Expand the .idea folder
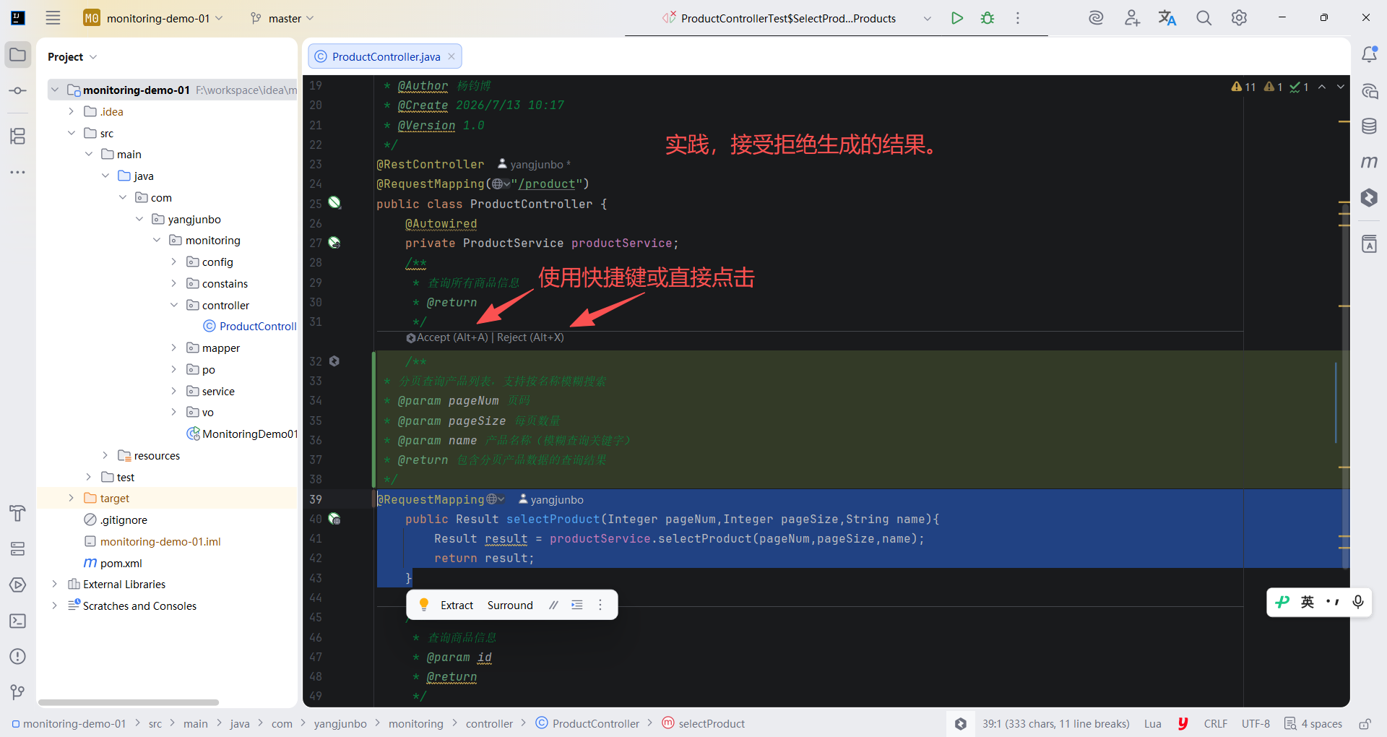The height and width of the screenshot is (737, 1387). [71, 111]
